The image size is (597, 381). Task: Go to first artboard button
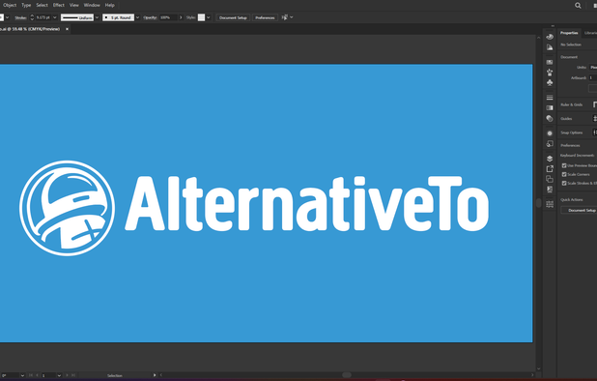point(31,375)
